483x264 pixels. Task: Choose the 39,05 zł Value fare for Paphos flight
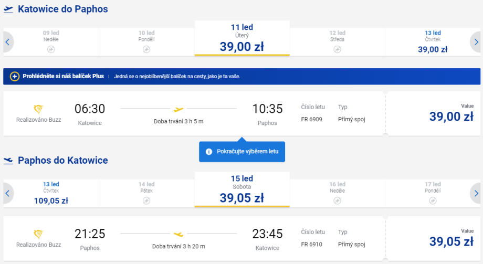(433, 239)
